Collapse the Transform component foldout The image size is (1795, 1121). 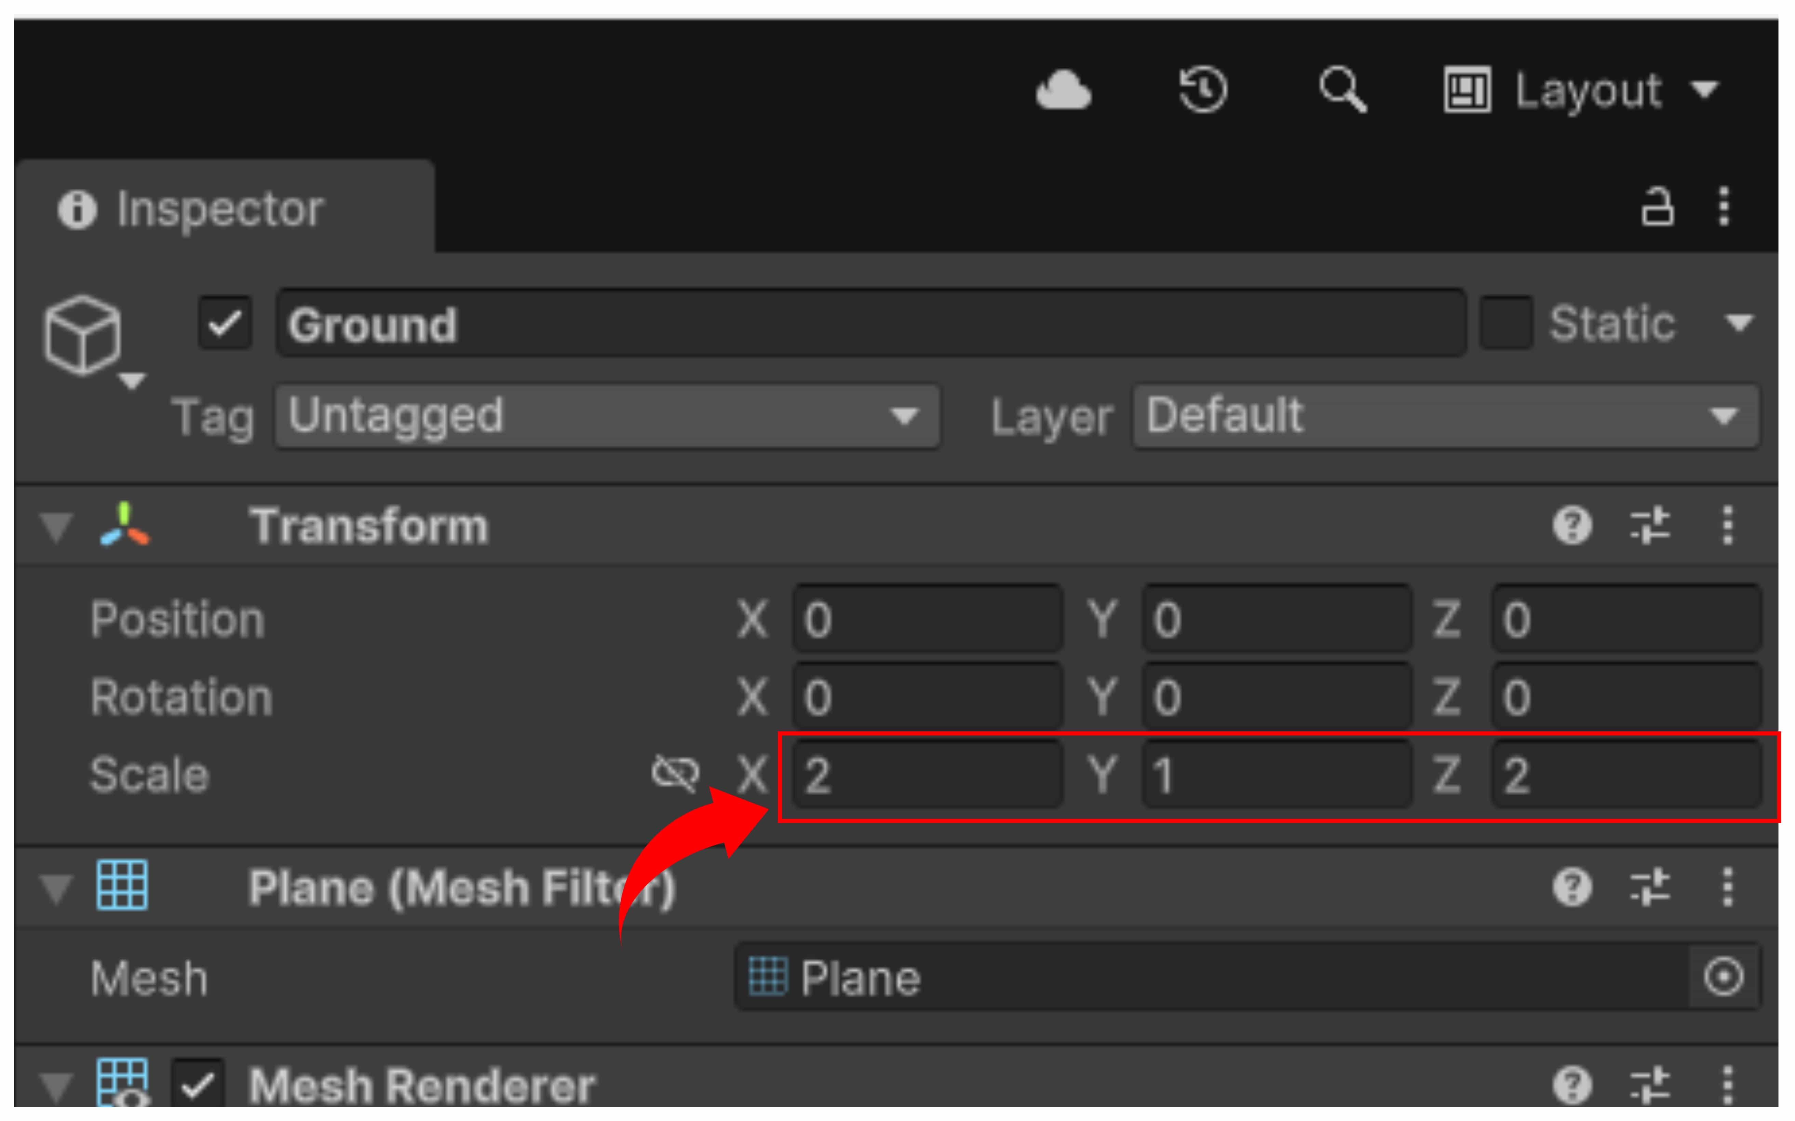pos(56,526)
